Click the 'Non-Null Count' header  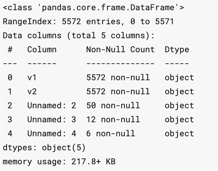pos(120,49)
